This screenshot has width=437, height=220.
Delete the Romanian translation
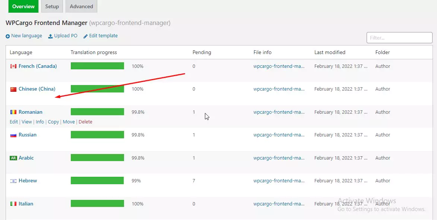[x=85, y=122]
